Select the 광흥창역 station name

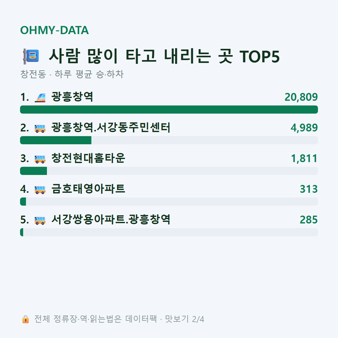72,97
